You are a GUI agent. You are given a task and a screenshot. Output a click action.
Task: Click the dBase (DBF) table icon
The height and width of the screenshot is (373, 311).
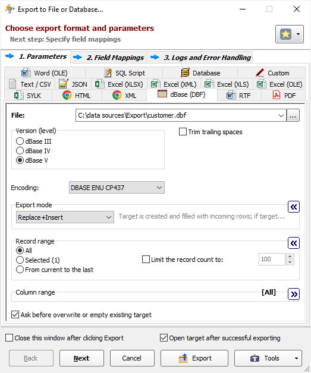[x=162, y=94]
